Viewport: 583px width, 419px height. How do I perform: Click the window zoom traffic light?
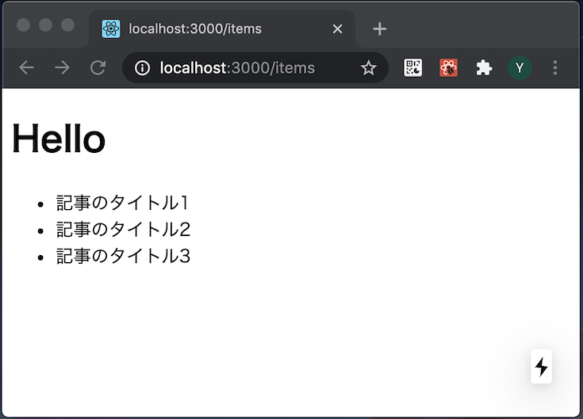pos(68,25)
